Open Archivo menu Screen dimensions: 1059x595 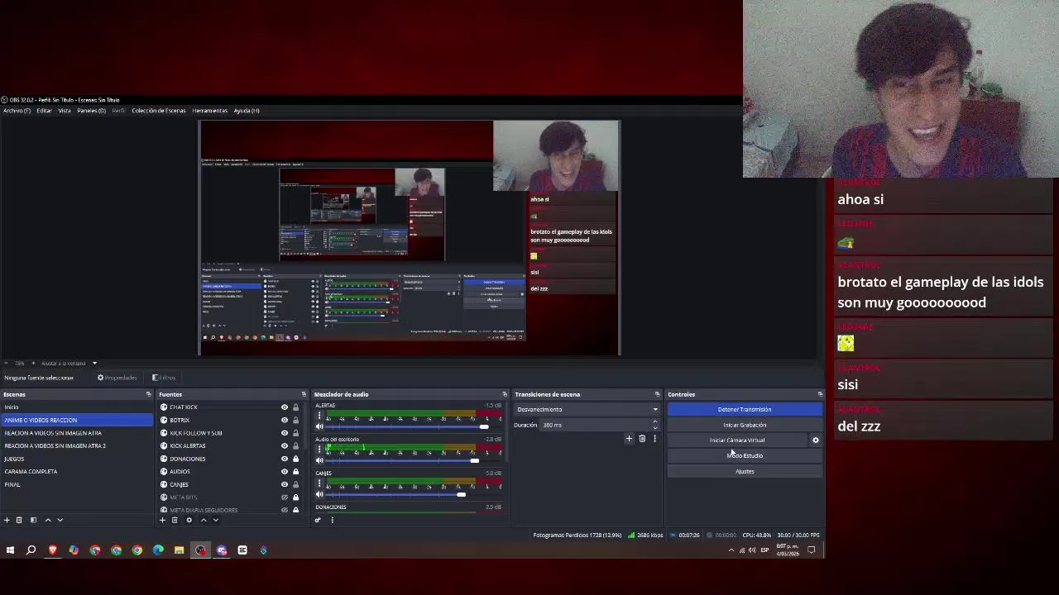click(17, 111)
